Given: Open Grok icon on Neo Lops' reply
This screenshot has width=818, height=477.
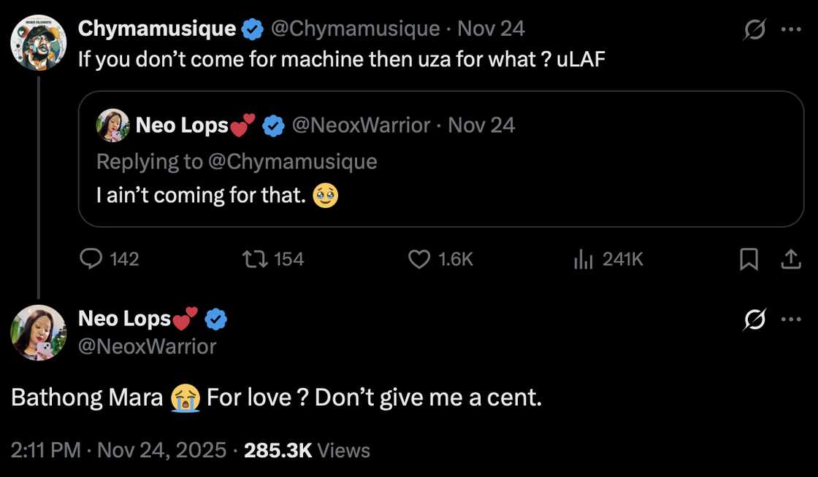Looking at the screenshot, I should point(754,319).
